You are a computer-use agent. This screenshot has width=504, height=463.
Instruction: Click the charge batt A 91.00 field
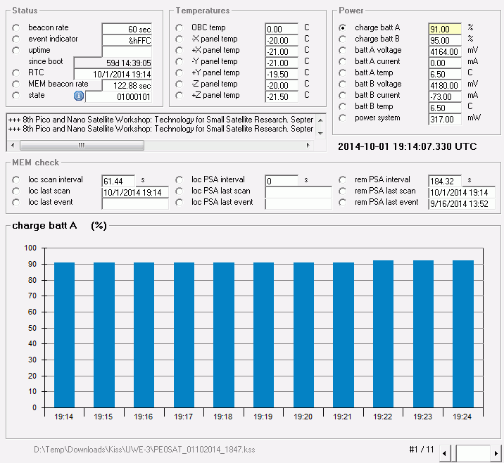pos(445,30)
